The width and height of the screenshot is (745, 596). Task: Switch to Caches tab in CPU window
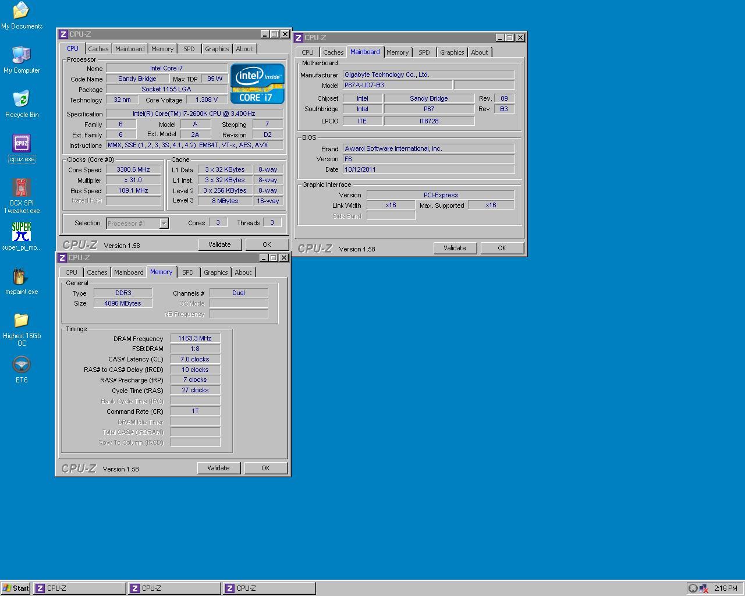[x=98, y=49]
